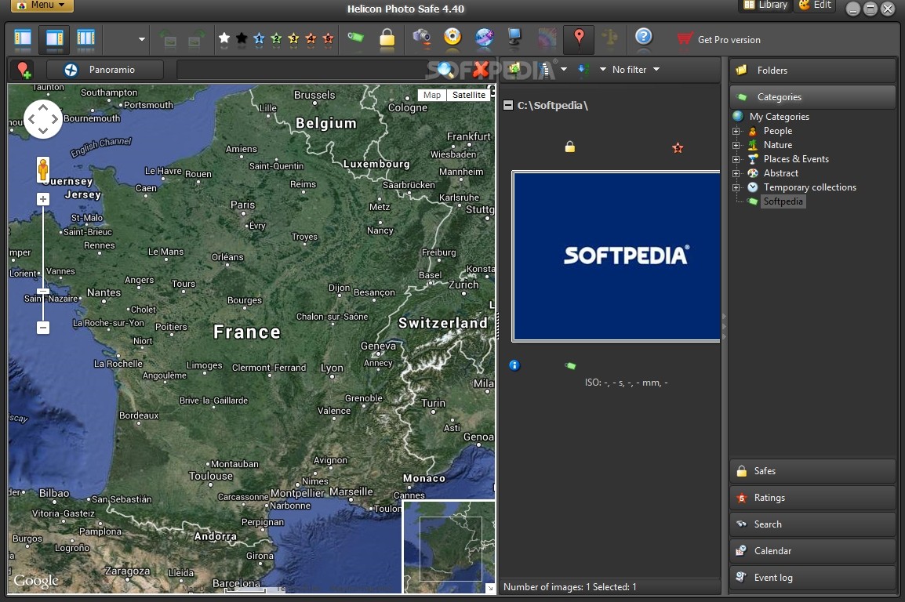Click the yellow padlock safe icon in toolbar
This screenshot has height=602, width=905.
387,38
